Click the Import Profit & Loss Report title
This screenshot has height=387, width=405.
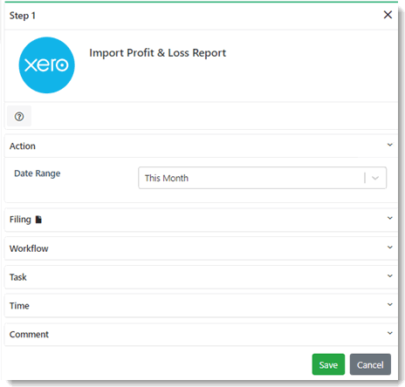[x=157, y=53]
